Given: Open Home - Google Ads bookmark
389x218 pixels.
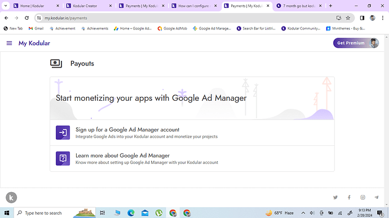Looking at the screenshot, I should coord(132,29).
